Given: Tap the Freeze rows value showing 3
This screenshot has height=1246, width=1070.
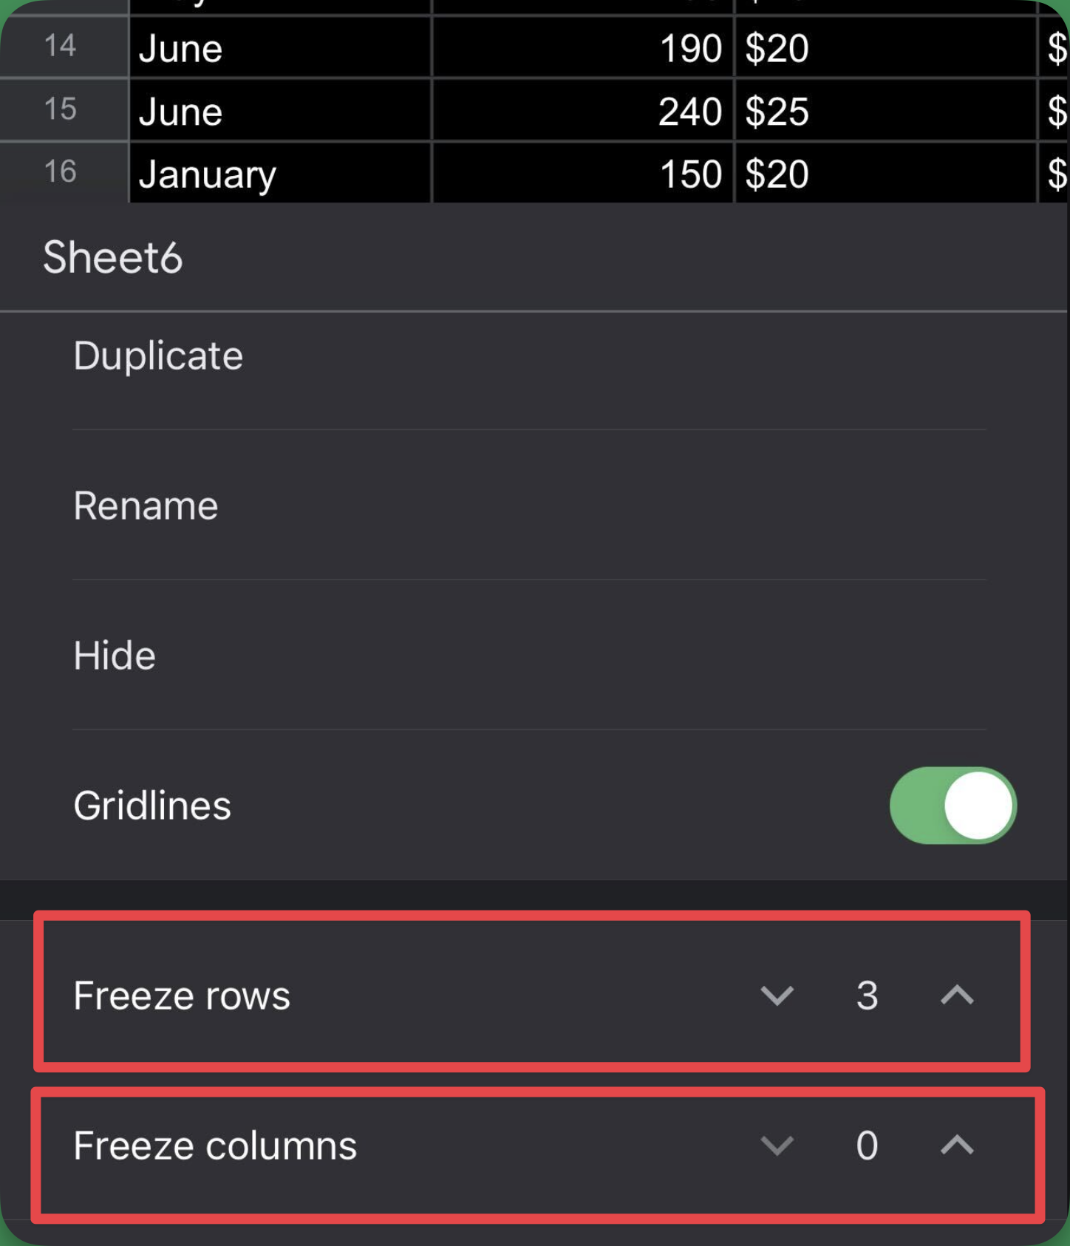Looking at the screenshot, I should click(x=869, y=996).
